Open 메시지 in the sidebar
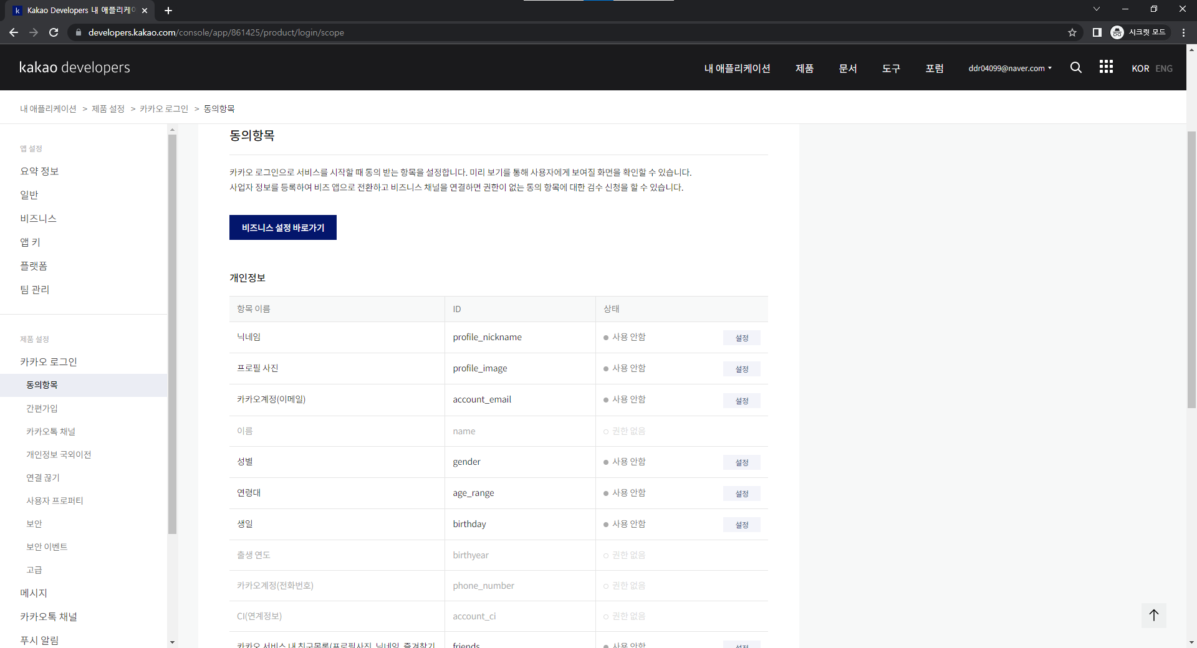Viewport: 1197px width, 648px height. pos(34,593)
